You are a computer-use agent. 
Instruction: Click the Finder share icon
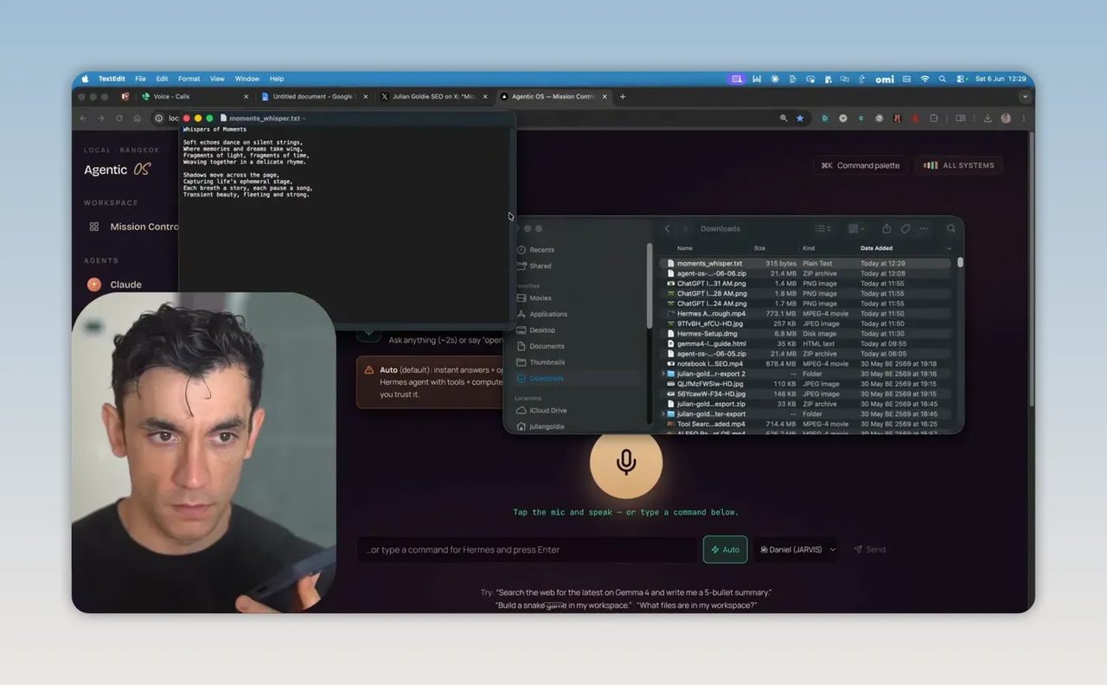pos(886,228)
